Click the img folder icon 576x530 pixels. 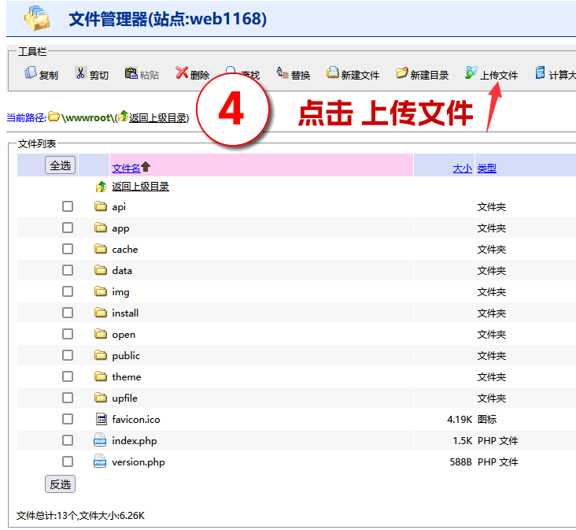100,291
